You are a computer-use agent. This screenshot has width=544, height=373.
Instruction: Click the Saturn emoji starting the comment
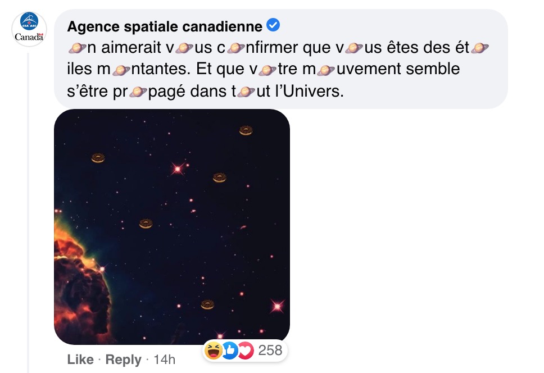(76, 48)
